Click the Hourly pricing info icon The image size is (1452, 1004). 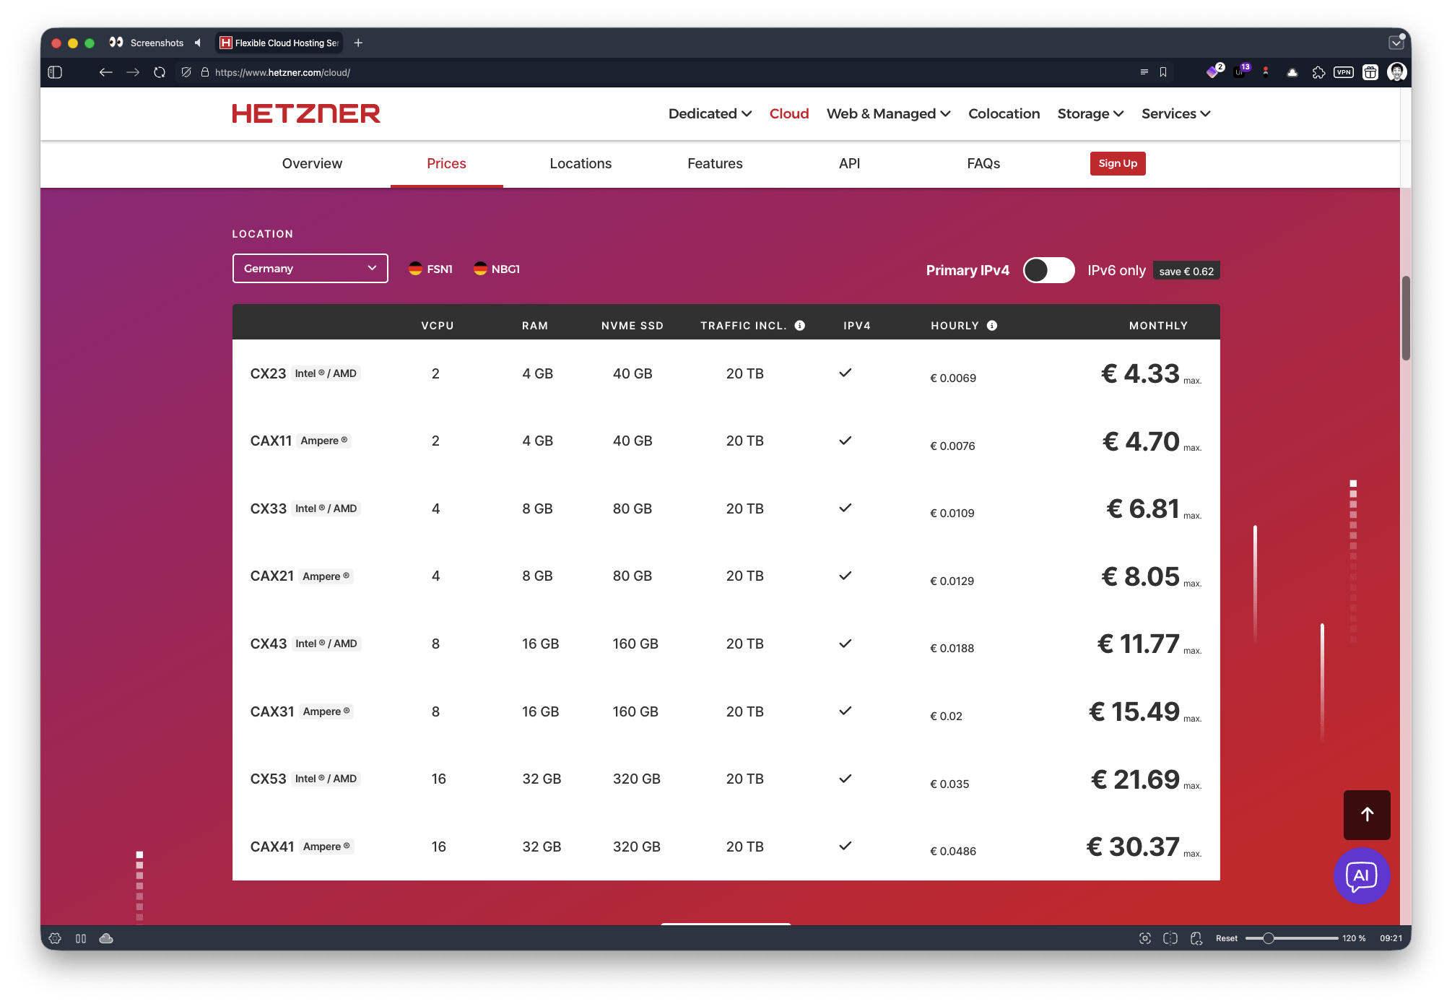992,325
